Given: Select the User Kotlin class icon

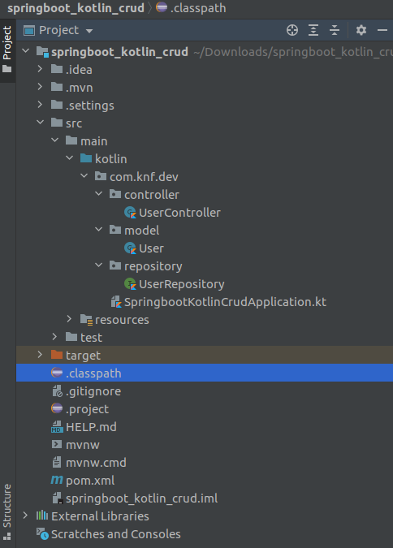Looking at the screenshot, I should [x=130, y=248].
